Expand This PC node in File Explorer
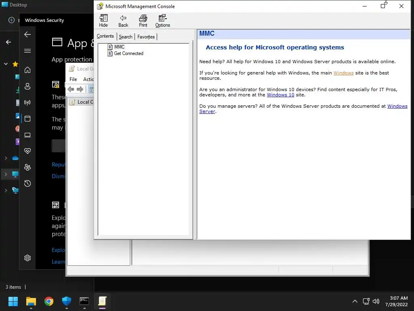Image resolution: width=414 pixels, height=311 pixels. (x=6, y=174)
